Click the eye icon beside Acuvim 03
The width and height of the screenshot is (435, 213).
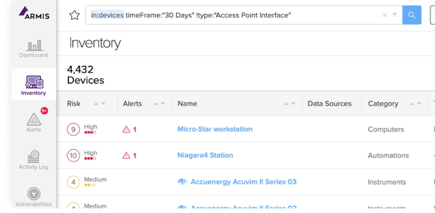182,181
